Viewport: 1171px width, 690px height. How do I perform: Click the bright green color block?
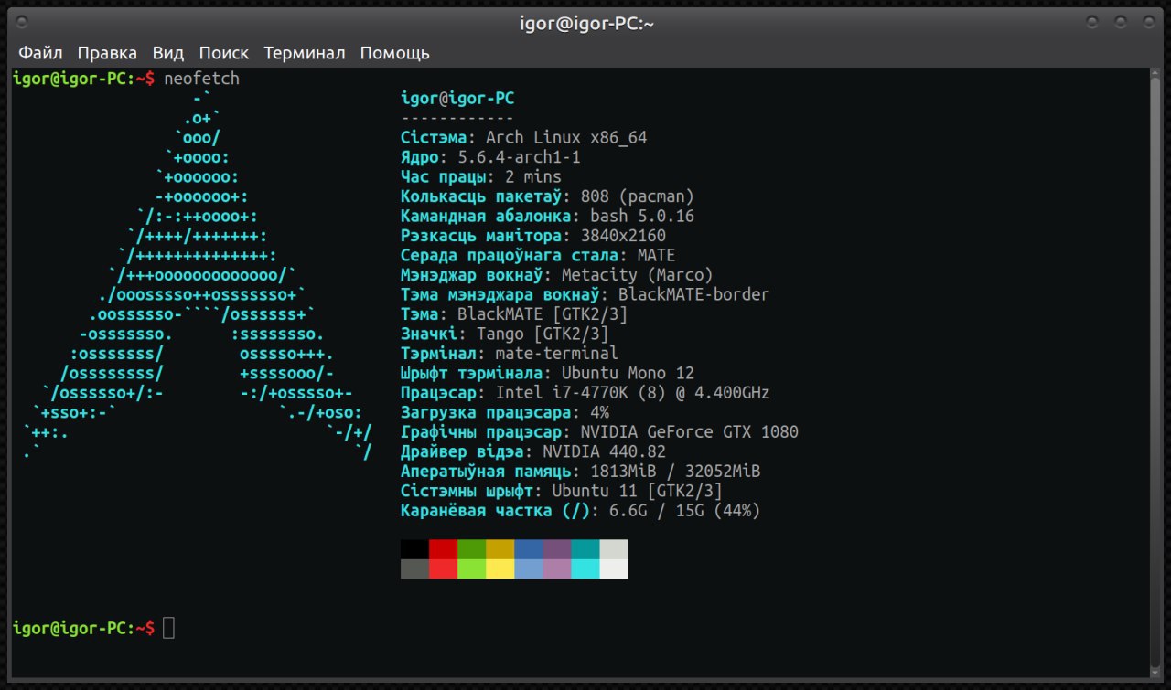[471, 568]
